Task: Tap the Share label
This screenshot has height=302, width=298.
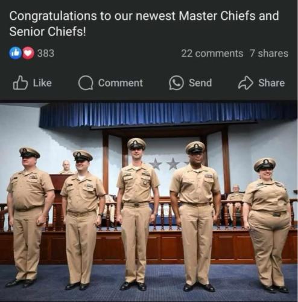Action: 271,83
